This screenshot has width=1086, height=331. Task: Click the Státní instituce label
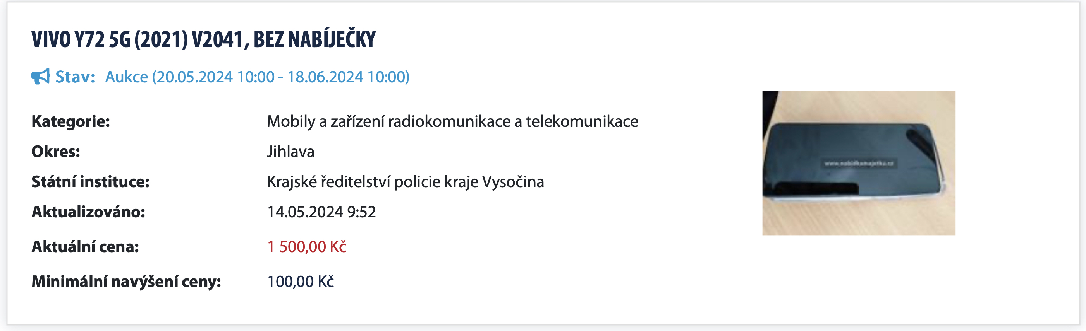90,181
